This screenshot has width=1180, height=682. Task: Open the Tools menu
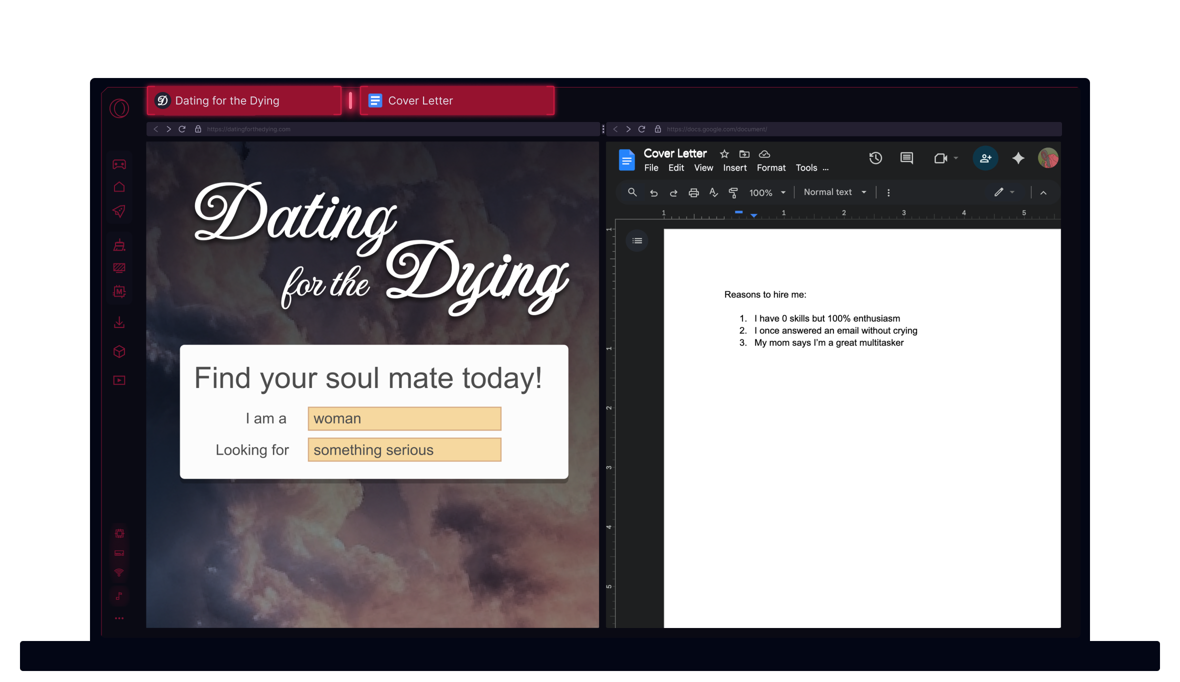point(805,168)
